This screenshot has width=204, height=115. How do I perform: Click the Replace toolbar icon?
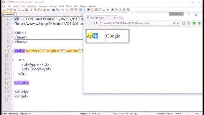tap(57, 10)
